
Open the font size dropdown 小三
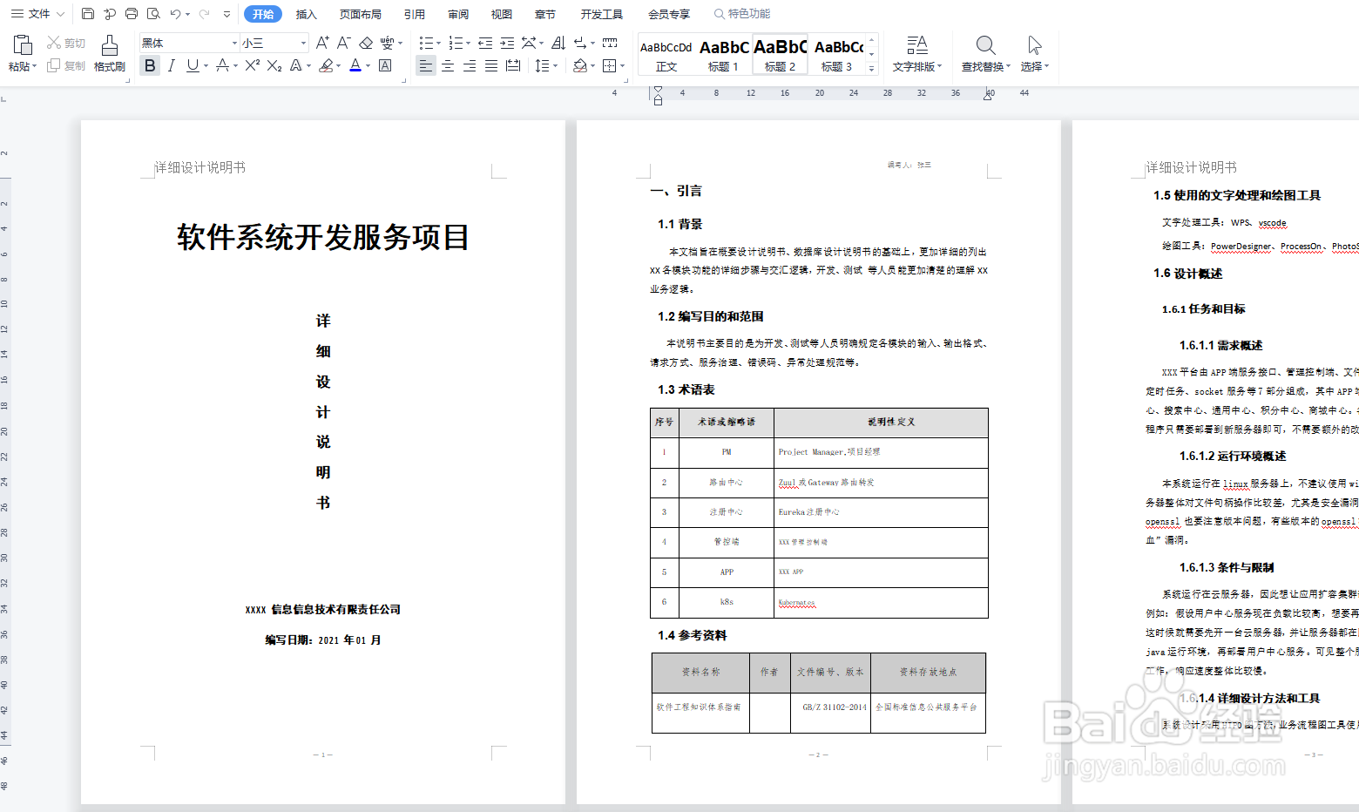[303, 43]
